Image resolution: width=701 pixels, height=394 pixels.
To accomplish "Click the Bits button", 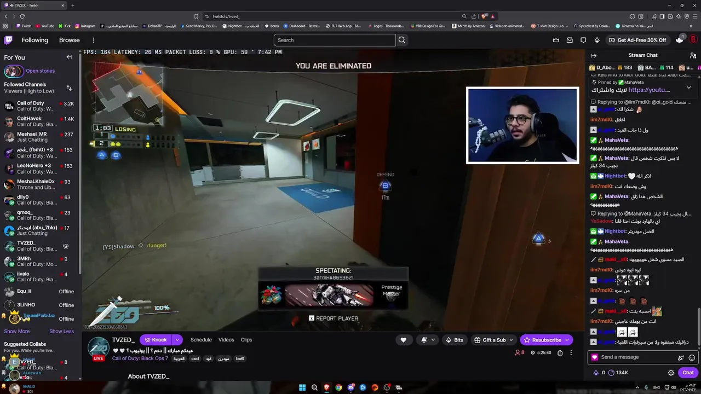I will [x=455, y=340].
